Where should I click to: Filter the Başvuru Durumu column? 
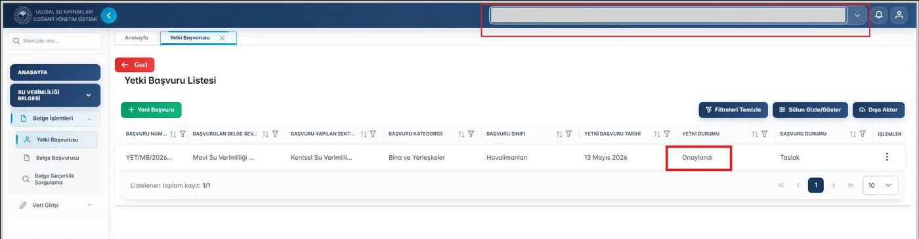coord(863,134)
